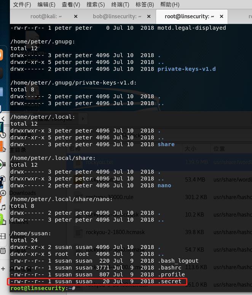
Task: Open the 文件(F) menu in terminal
Action: click(x=22, y=4)
